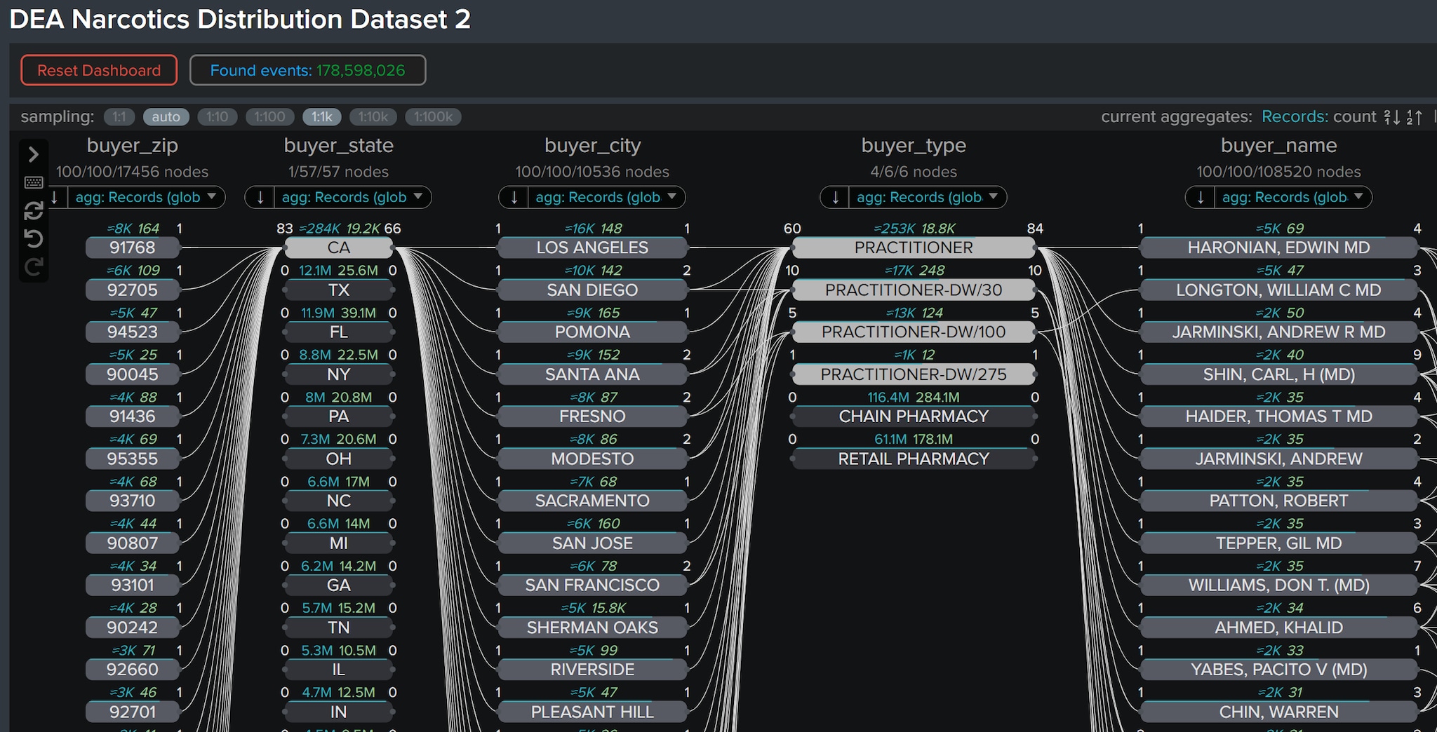Click Found events counter button

click(x=307, y=70)
